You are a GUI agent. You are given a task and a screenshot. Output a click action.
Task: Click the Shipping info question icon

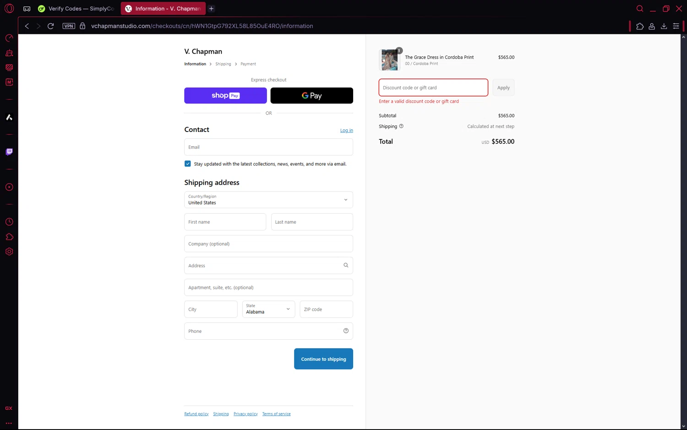(401, 126)
